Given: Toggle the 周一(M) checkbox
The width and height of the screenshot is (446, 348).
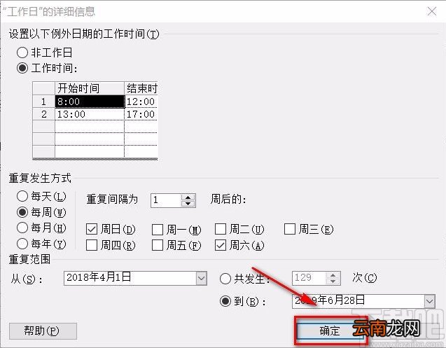Looking at the screenshot, I should (x=158, y=230).
